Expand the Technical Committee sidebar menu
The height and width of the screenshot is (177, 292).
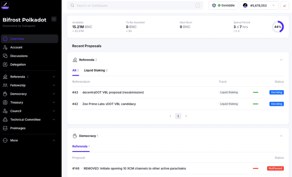point(29,119)
